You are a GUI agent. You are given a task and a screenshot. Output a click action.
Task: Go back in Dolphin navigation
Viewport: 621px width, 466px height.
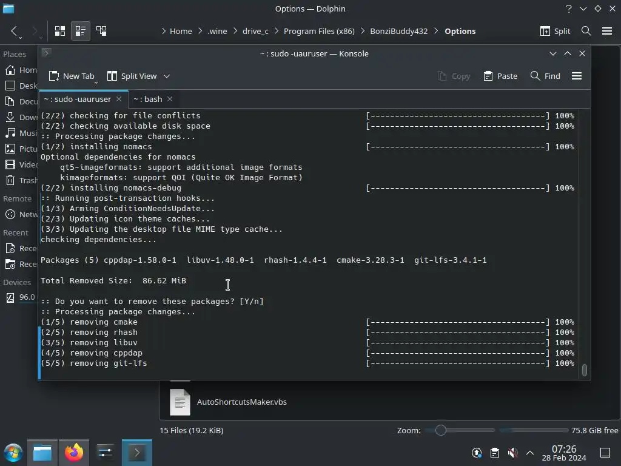[x=15, y=31]
